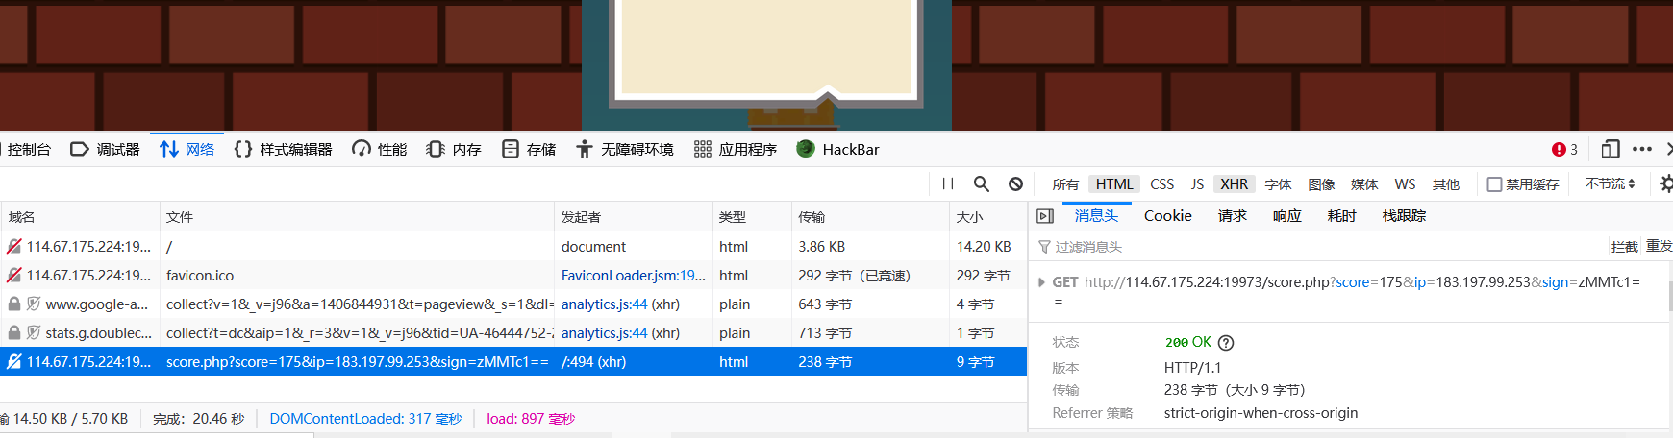Screen dimensions: 1673x438
Task: Select the 消息头 headers tab
Action: [1096, 216]
